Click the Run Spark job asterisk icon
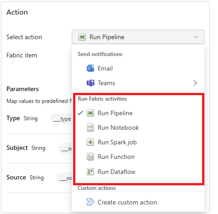The height and width of the screenshot is (214, 218). coord(90,142)
